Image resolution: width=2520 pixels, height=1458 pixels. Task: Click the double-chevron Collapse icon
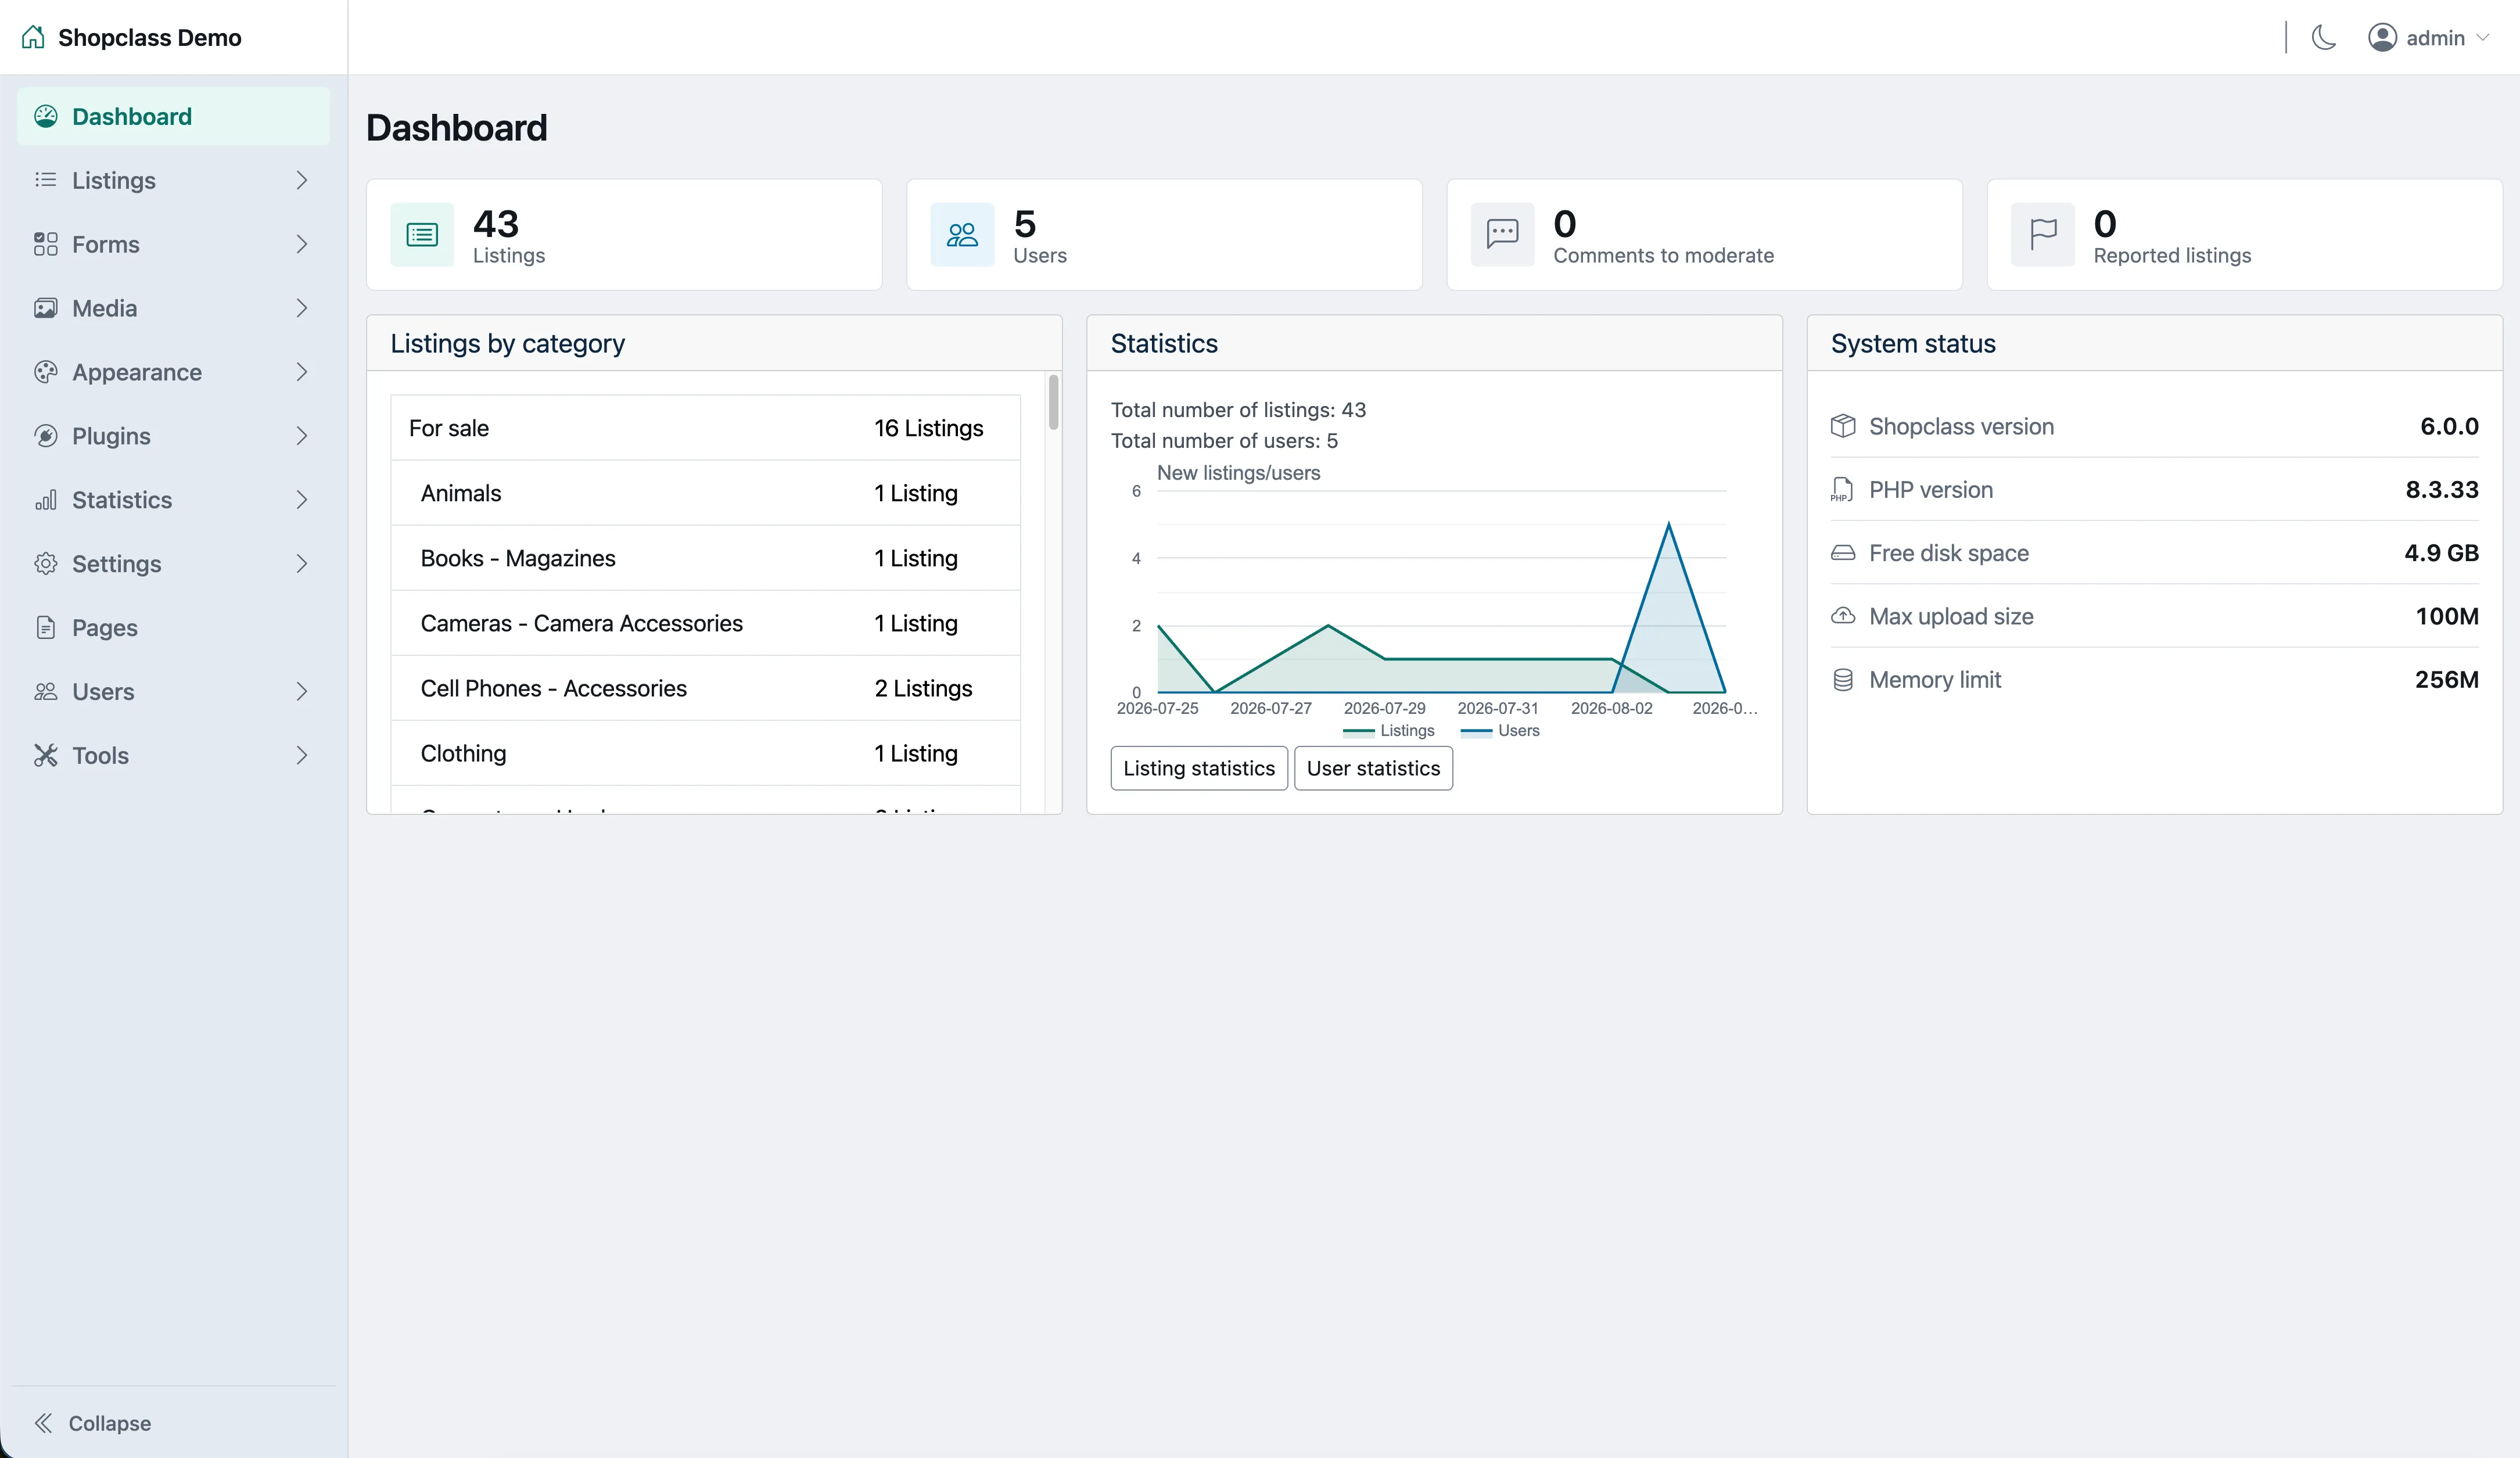tap(43, 1423)
